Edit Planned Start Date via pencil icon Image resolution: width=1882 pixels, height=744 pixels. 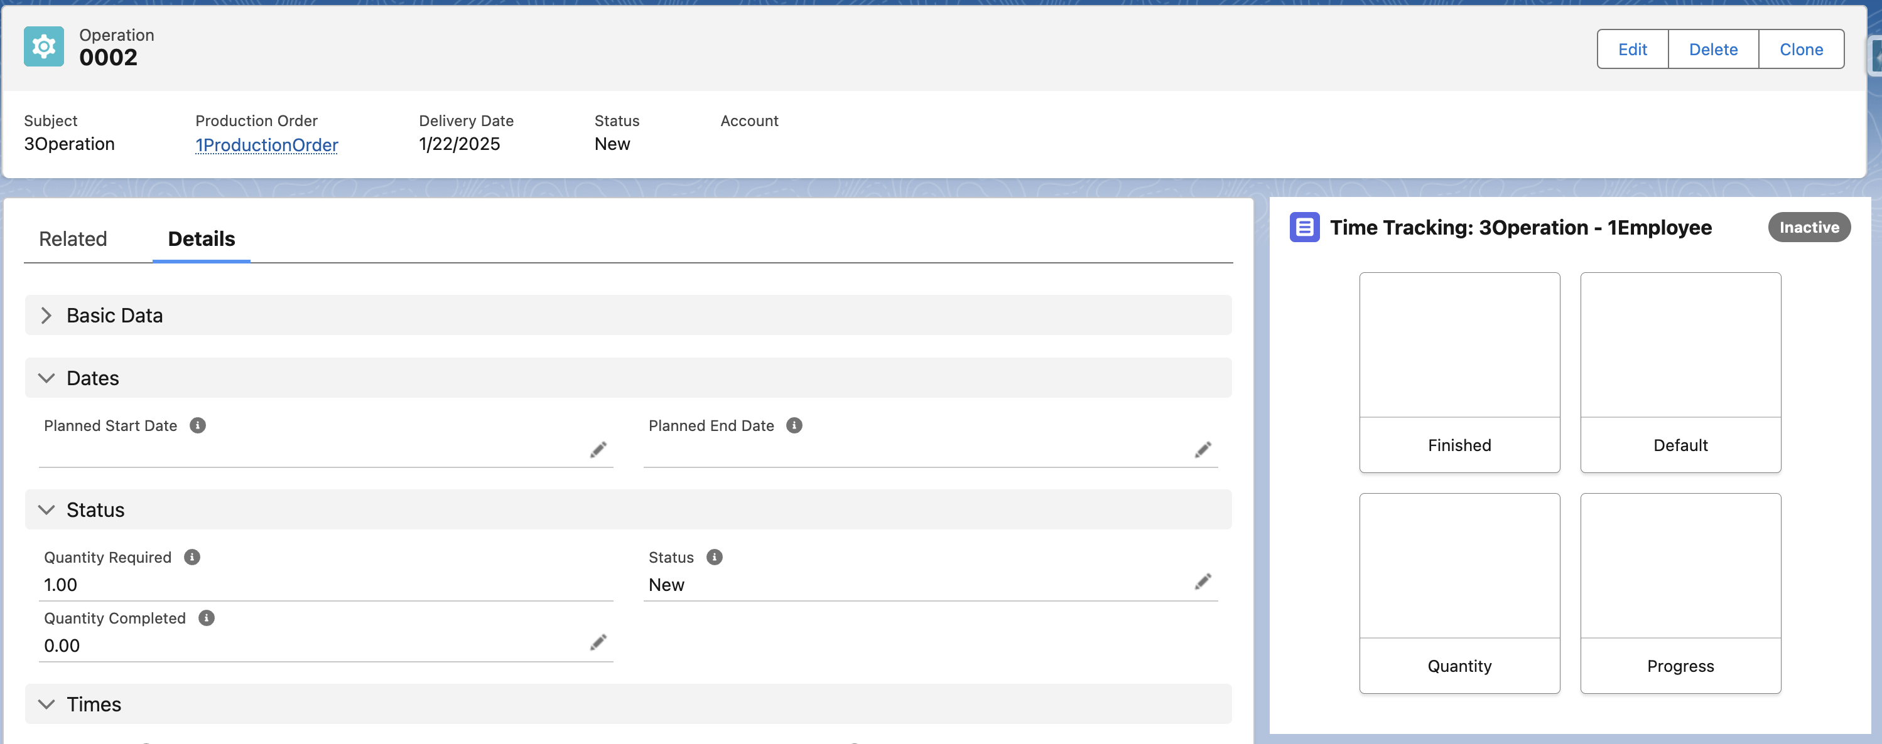[x=598, y=450]
